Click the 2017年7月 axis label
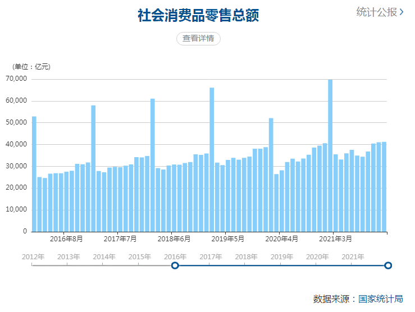The width and height of the screenshot is (415, 312). point(120,239)
